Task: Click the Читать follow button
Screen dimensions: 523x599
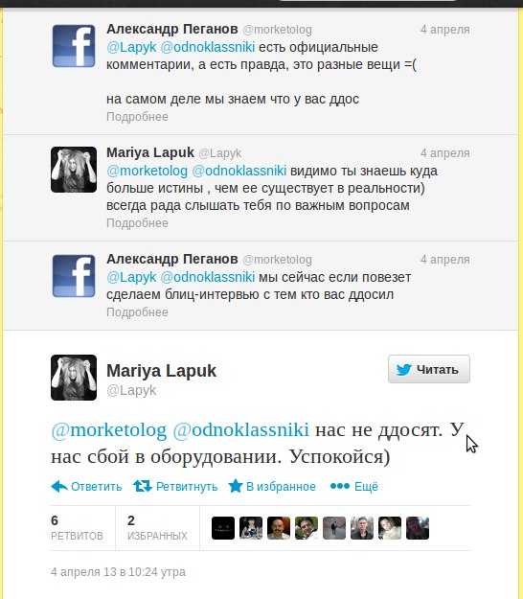Action: pos(429,369)
